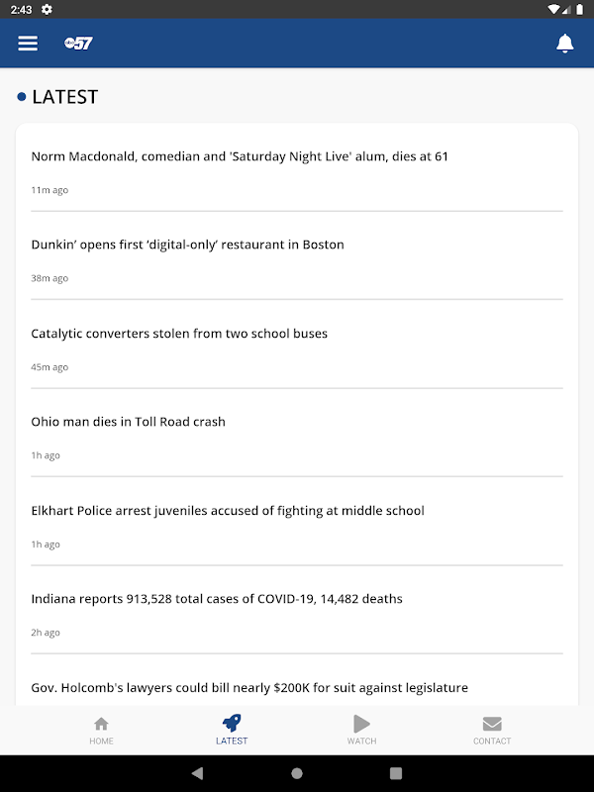Tap the Home house icon

(101, 724)
